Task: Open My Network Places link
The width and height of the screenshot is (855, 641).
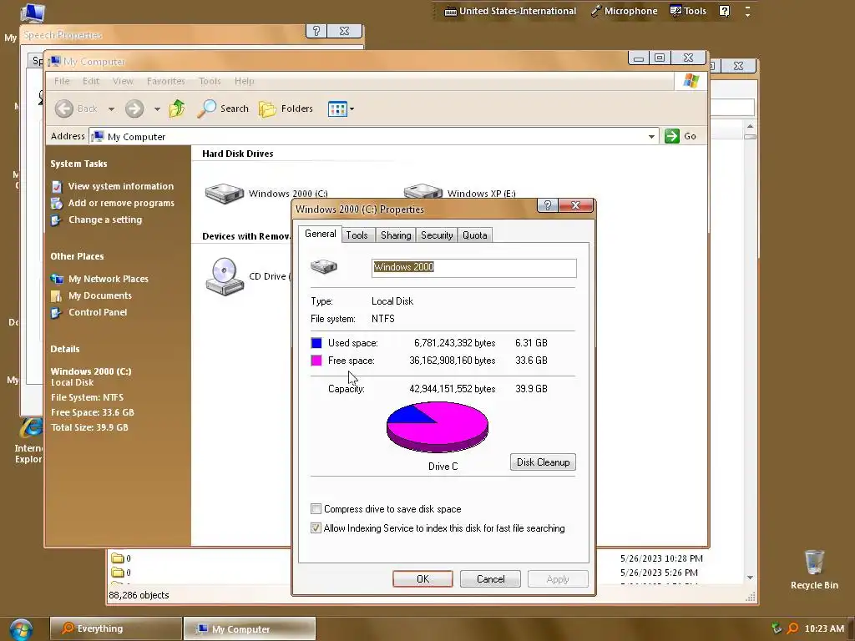Action: tap(108, 279)
